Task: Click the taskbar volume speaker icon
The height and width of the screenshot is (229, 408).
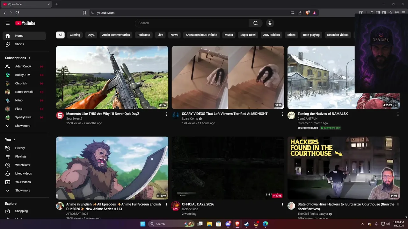Action: [x=388, y=224]
